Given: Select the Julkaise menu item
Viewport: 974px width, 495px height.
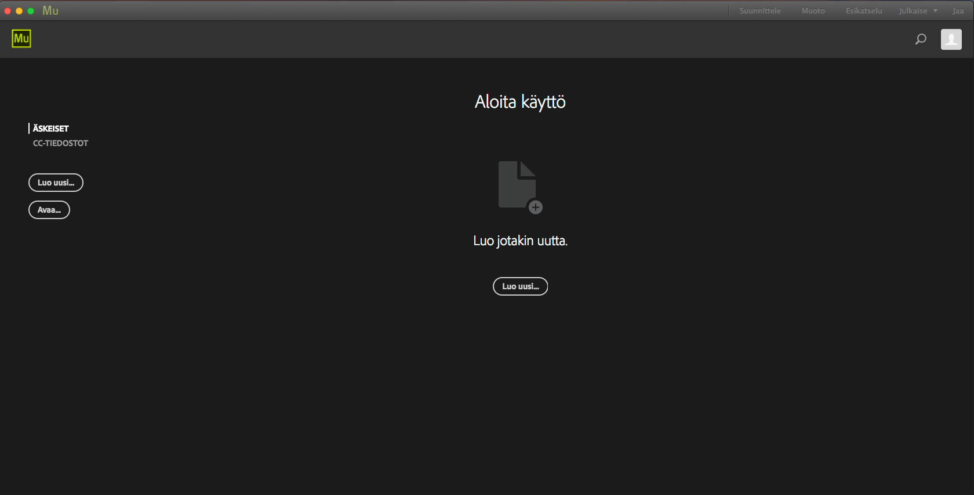Looking at the screenshot, I should [x=913, y=11].
